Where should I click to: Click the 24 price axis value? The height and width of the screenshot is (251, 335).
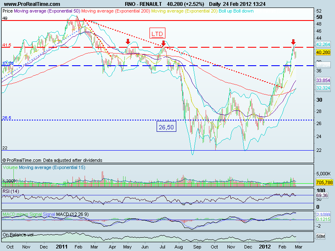point(319,136)
